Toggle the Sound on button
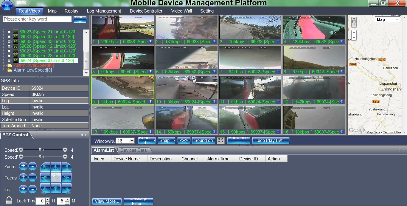 [x=203, y=140]
